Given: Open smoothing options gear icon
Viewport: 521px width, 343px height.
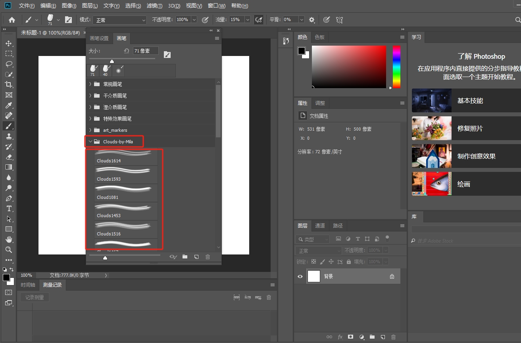Looking at the screenshot, I should (312, 19).
